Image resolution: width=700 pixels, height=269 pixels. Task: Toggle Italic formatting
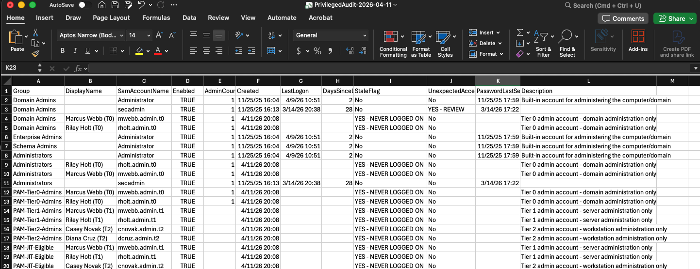pyautogui.click(x=75, y=51)
